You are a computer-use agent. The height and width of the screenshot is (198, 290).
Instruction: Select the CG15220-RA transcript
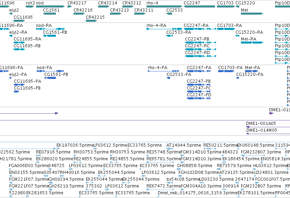[237, 36]
